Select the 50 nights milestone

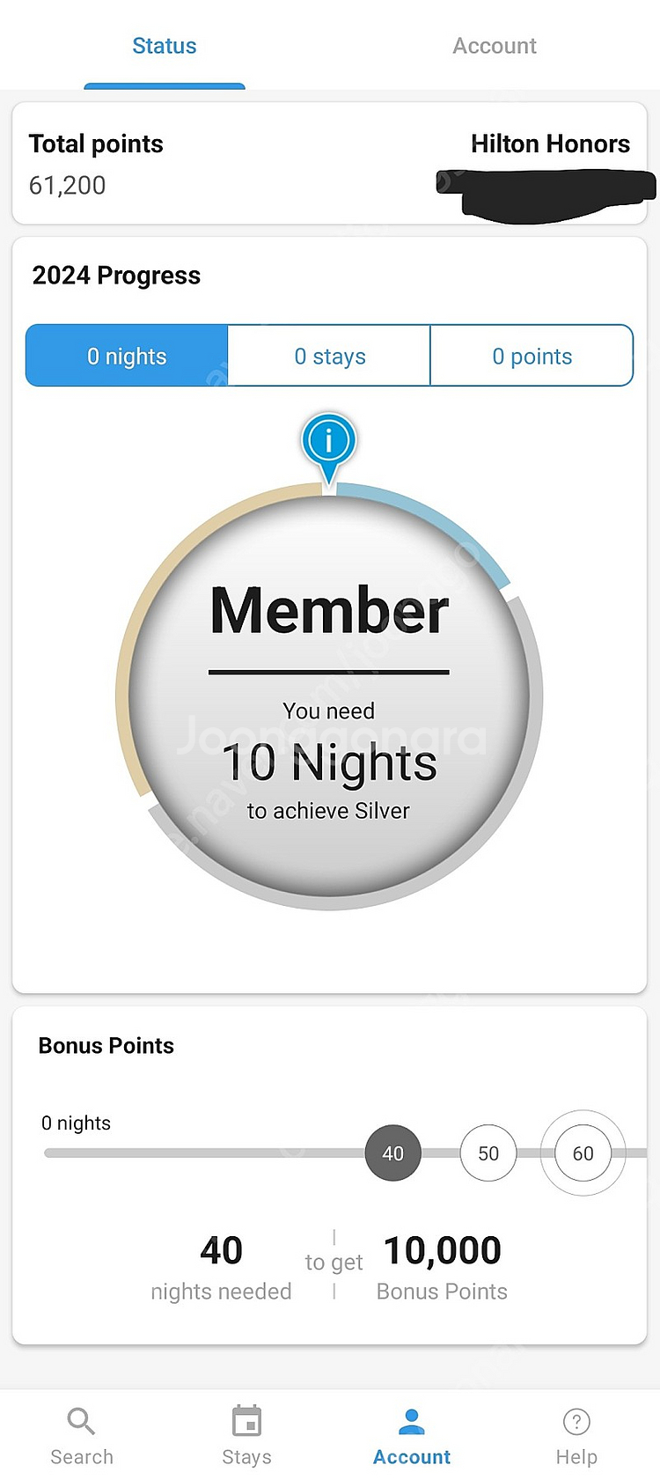click(x=488, y=1153)
